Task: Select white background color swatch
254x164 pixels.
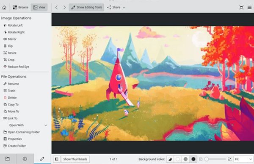Action: click(178, 159)
